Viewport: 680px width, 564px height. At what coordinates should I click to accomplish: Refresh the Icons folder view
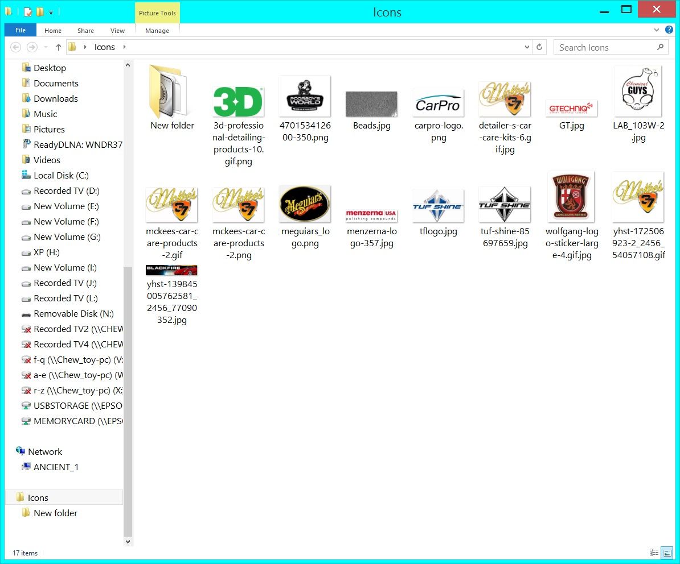[539, 47]
